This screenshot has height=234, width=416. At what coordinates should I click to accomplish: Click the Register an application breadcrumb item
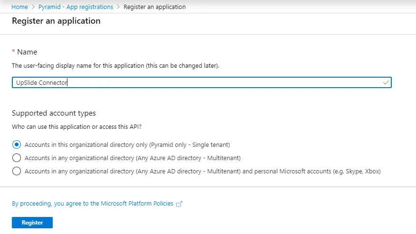155,7
